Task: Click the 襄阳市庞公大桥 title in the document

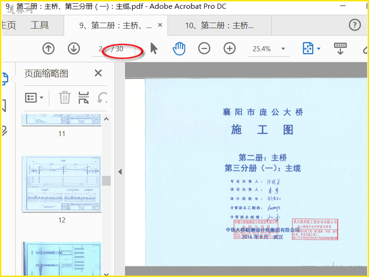Action: (x=263, y=112)
